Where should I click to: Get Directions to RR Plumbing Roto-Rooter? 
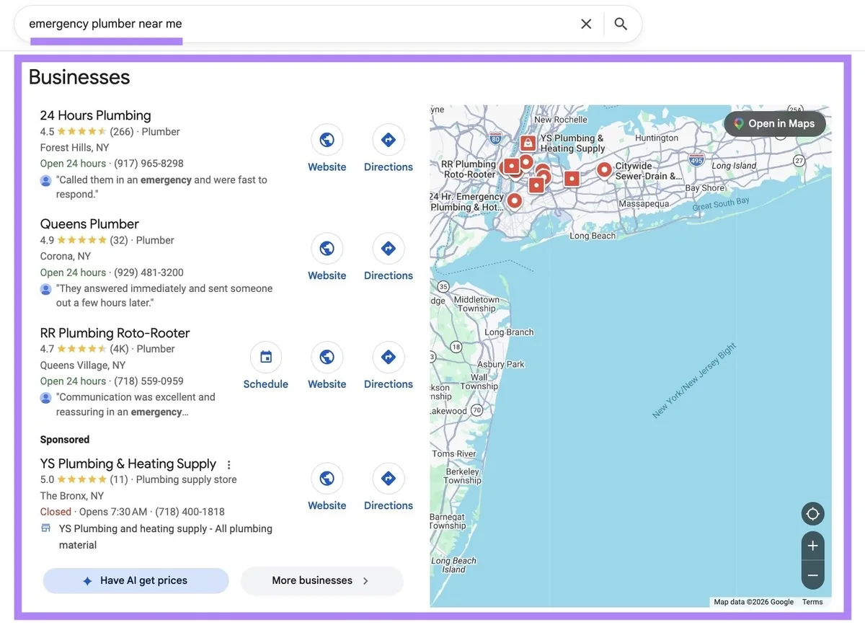(x=388, y=357)
